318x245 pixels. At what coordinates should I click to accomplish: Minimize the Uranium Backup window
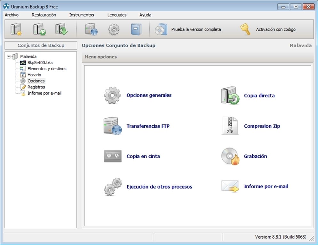click(283, 7)
